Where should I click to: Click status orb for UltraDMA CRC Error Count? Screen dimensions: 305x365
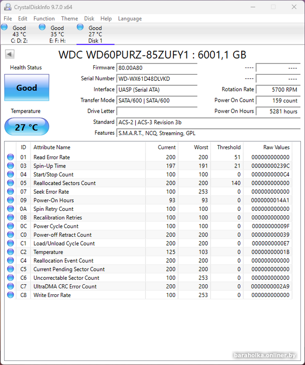(10, 286)
